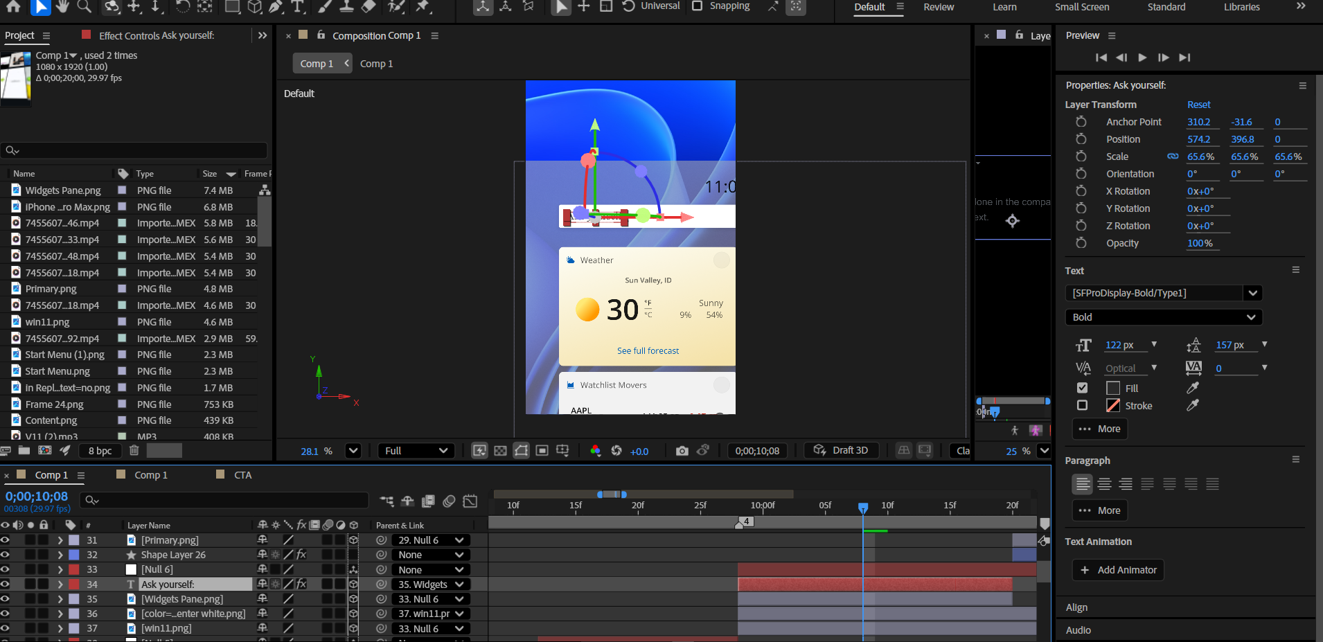Select the Hand tool in toolbar
The width and height of the screenshot is (1323, 642).
[x=63, y=7]
